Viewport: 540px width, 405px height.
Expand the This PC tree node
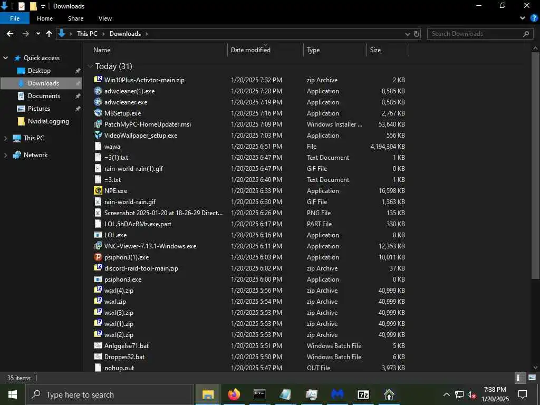click(x=5, y=138)
